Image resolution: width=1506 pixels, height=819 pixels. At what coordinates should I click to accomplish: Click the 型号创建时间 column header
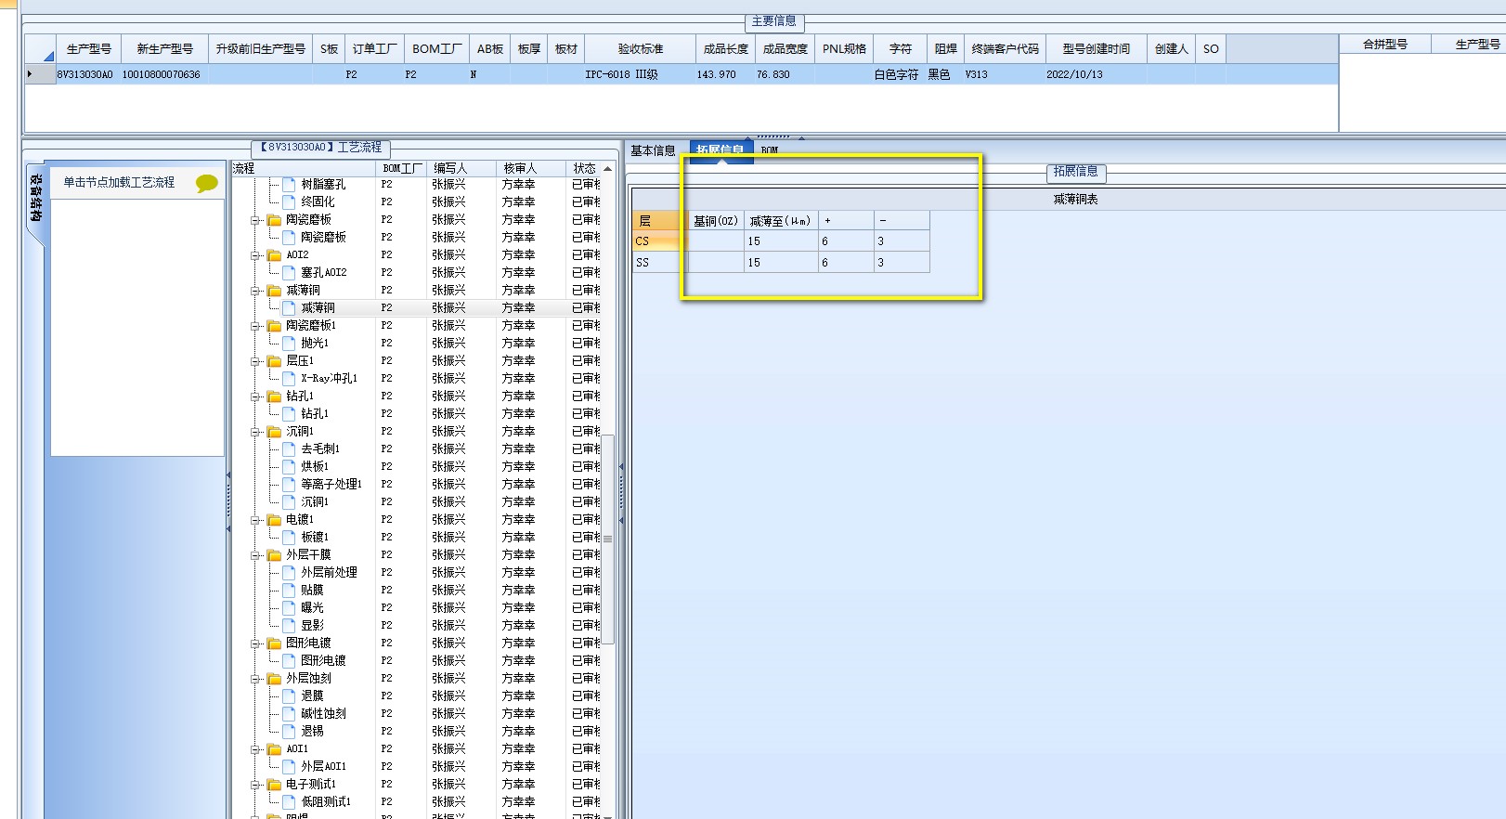tap(1097, 49)
